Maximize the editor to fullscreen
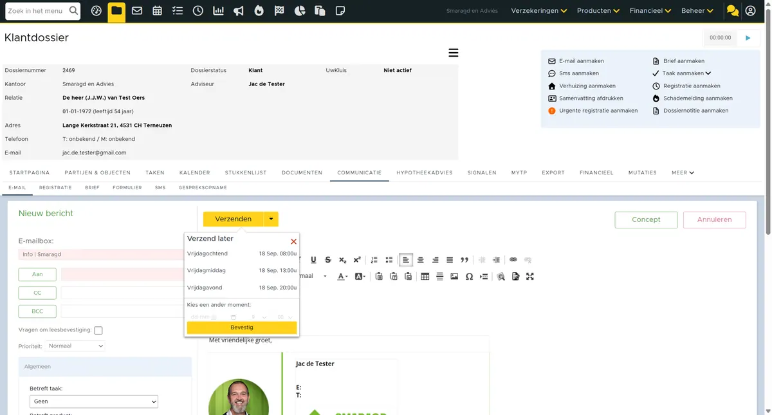 (530, 277)
